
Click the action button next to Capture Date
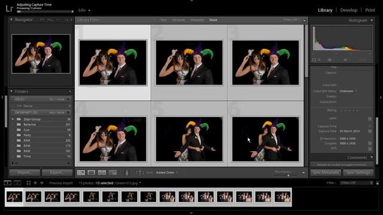[x=370, y=131]
